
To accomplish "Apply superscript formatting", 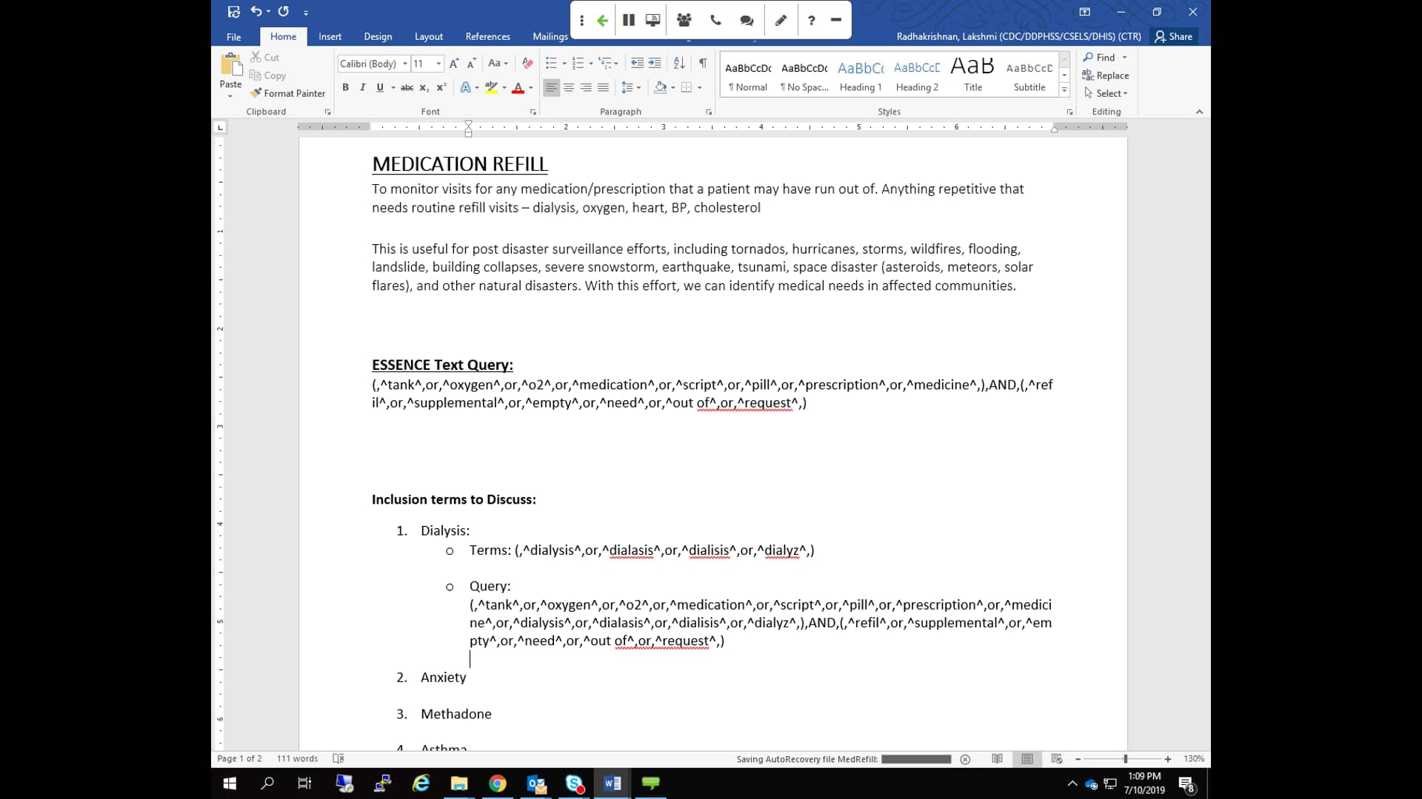I will 441,87.
